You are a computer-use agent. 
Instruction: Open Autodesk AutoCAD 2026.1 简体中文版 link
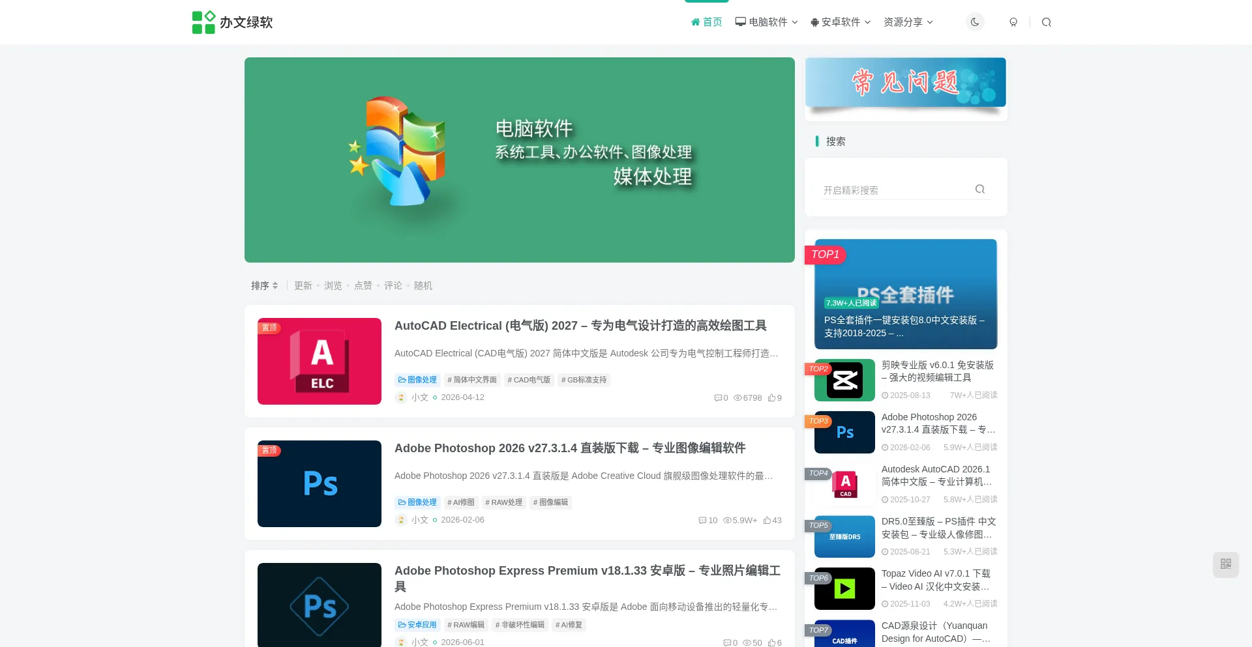click(x=937, y=476)
